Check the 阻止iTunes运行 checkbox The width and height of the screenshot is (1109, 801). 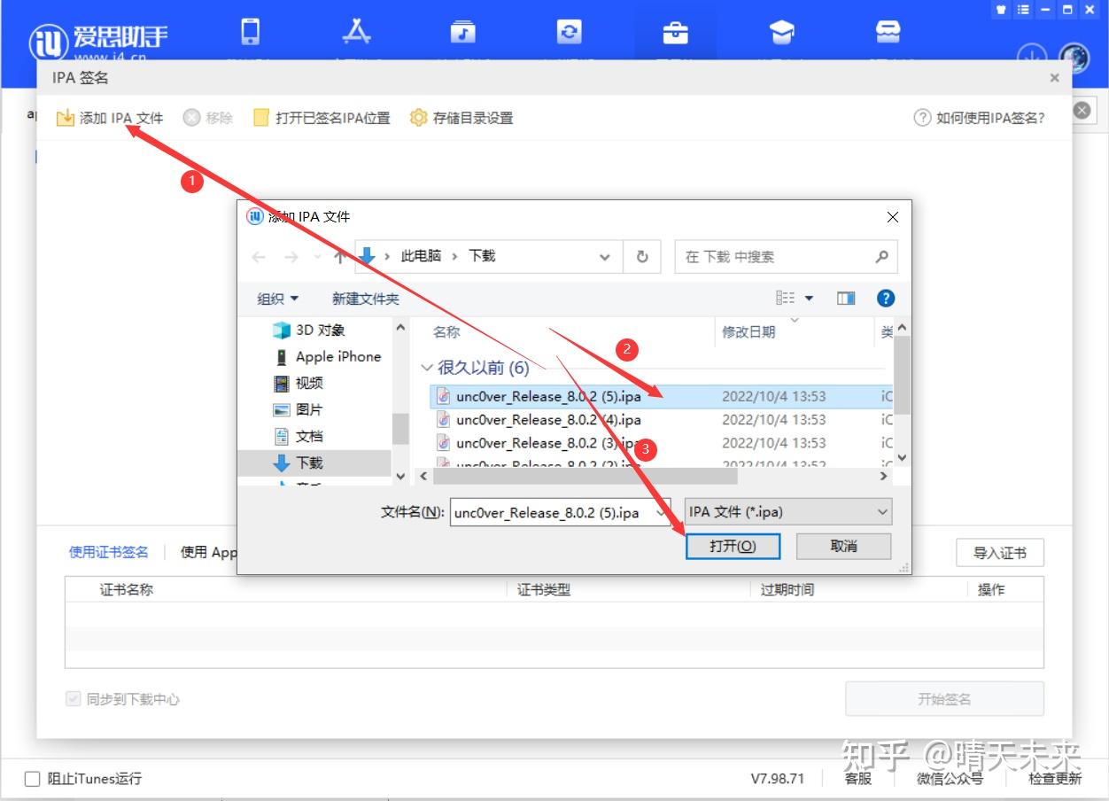coord(32,778)
